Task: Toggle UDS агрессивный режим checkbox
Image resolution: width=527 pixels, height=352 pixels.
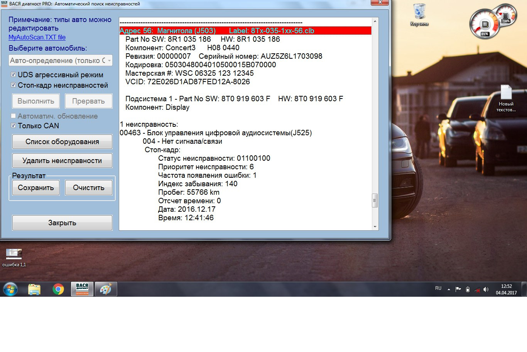Action: tap(14, 75)
